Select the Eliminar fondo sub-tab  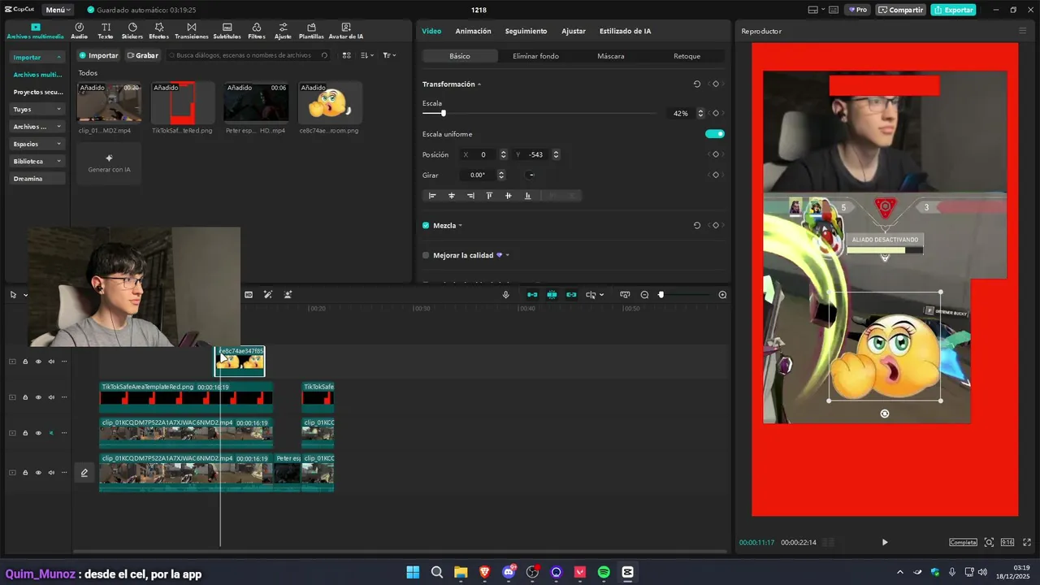(x=535, y=56)
